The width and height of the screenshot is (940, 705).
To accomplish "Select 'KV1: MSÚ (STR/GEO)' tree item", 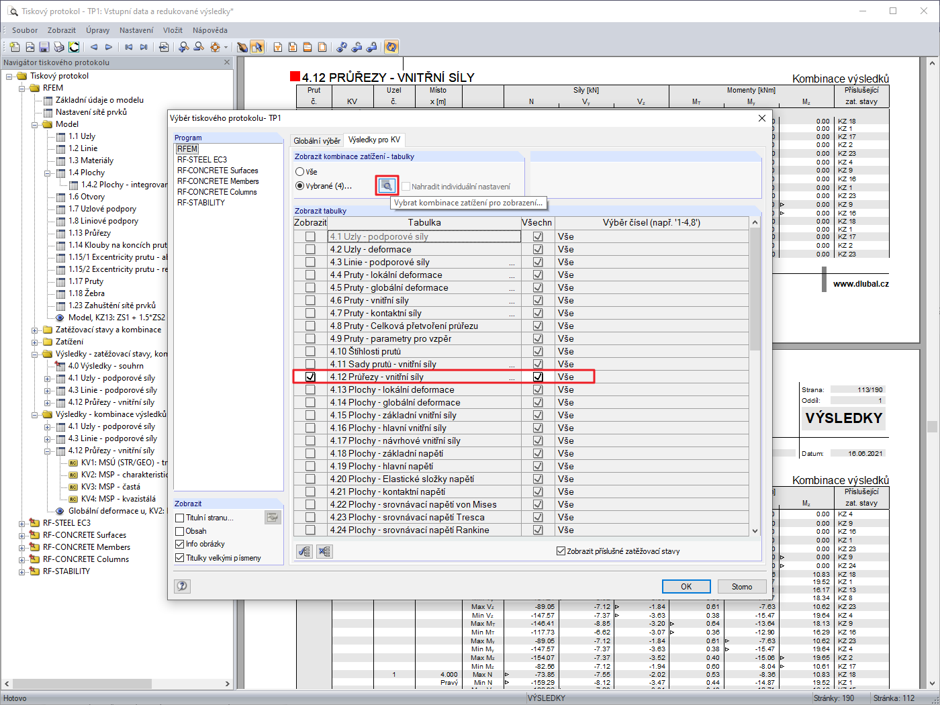I will tap(124, 463).
